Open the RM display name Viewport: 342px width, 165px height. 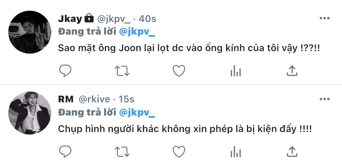[x=66, y=99]
